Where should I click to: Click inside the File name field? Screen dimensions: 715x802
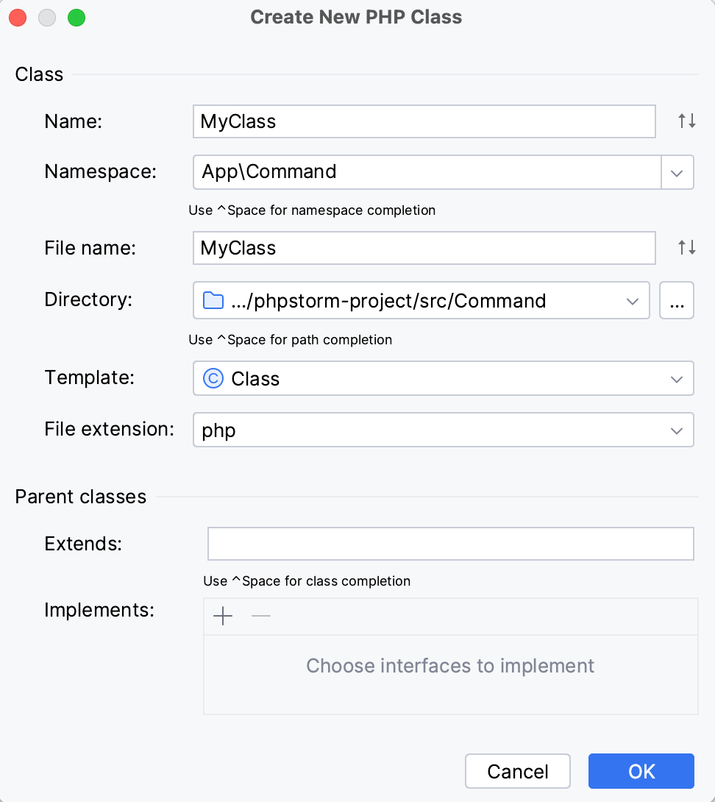coord(368,247)
